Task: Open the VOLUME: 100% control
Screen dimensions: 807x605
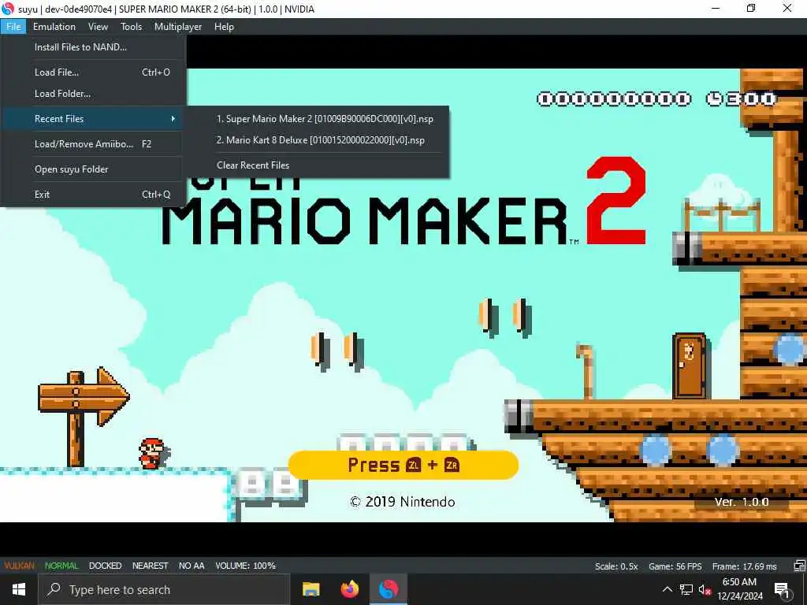Action: click(x=246, y=566)
